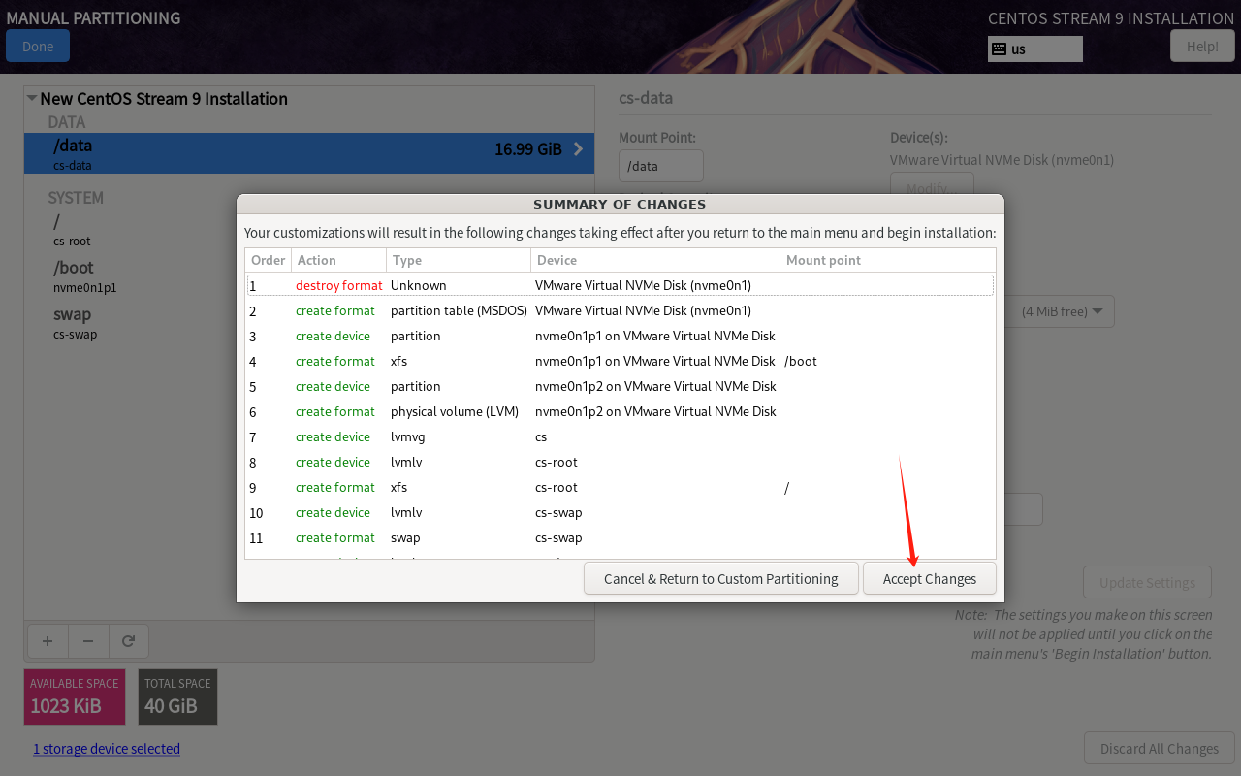1241x776 pixels.
Task: Click 'VMware Virtual NVMe Disk (nvme0n1)' in row 1
Action: pos(643,285)
